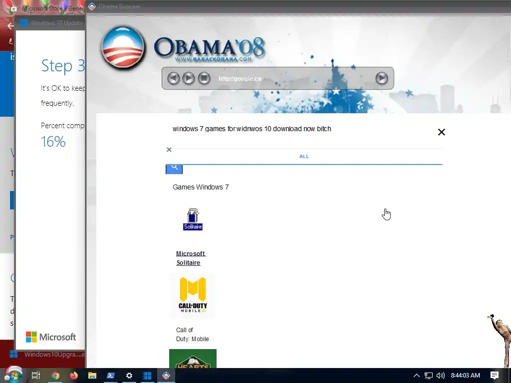This screenshot has height=383, width=511.
Task: Click the www.barackobama.com banner text
Action: (214, 59)
